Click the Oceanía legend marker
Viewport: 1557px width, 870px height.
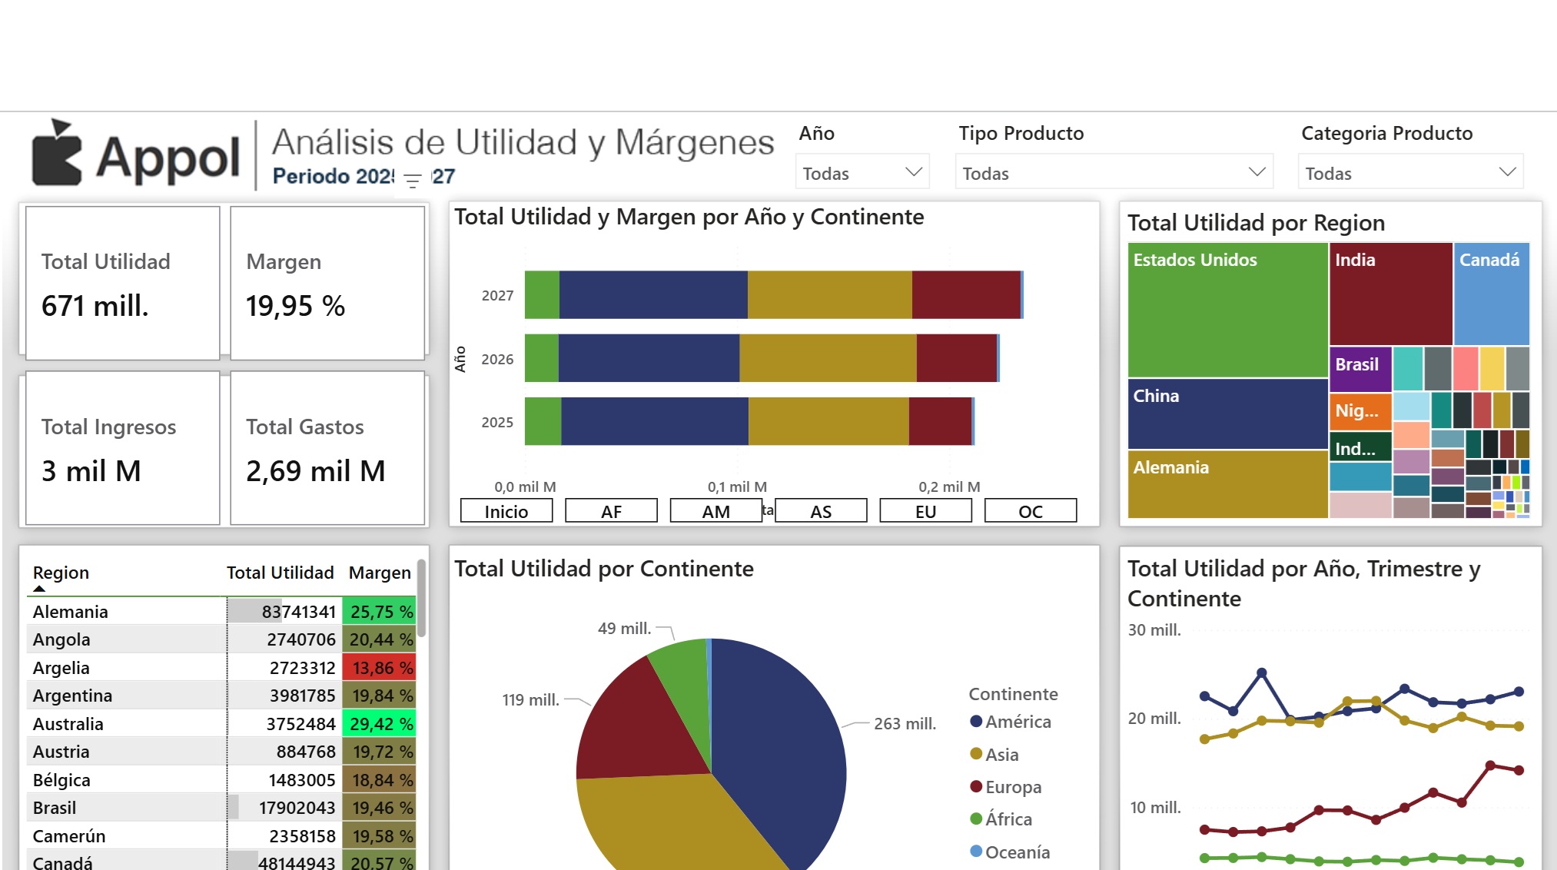click(976, 852)
